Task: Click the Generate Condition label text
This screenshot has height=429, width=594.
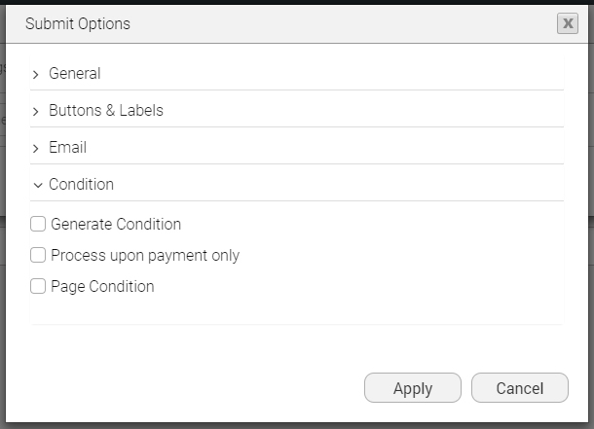Action: point(116,225)
